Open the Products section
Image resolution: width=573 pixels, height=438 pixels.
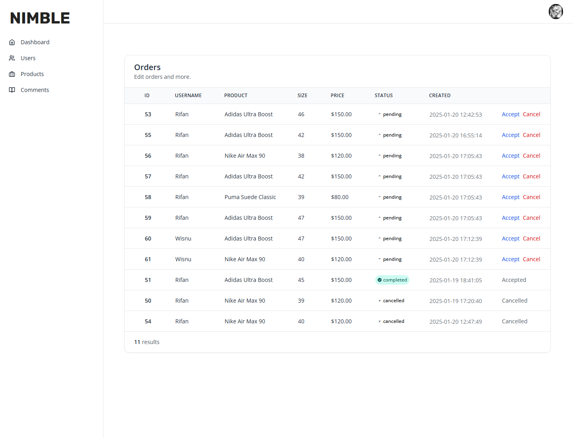pos(32,74)
